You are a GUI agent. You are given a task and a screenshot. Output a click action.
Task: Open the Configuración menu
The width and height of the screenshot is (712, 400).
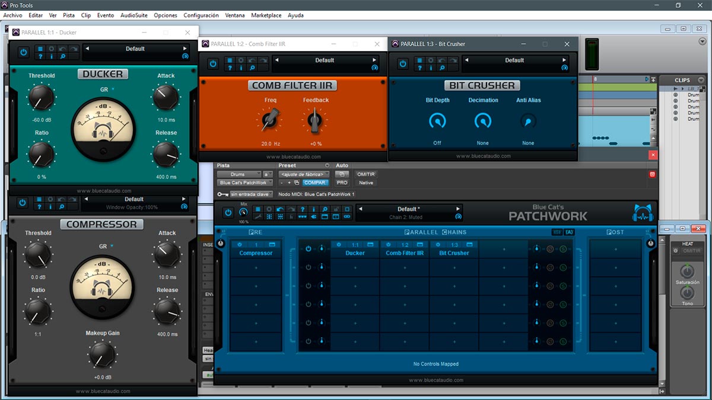click(x=201, y=15)
